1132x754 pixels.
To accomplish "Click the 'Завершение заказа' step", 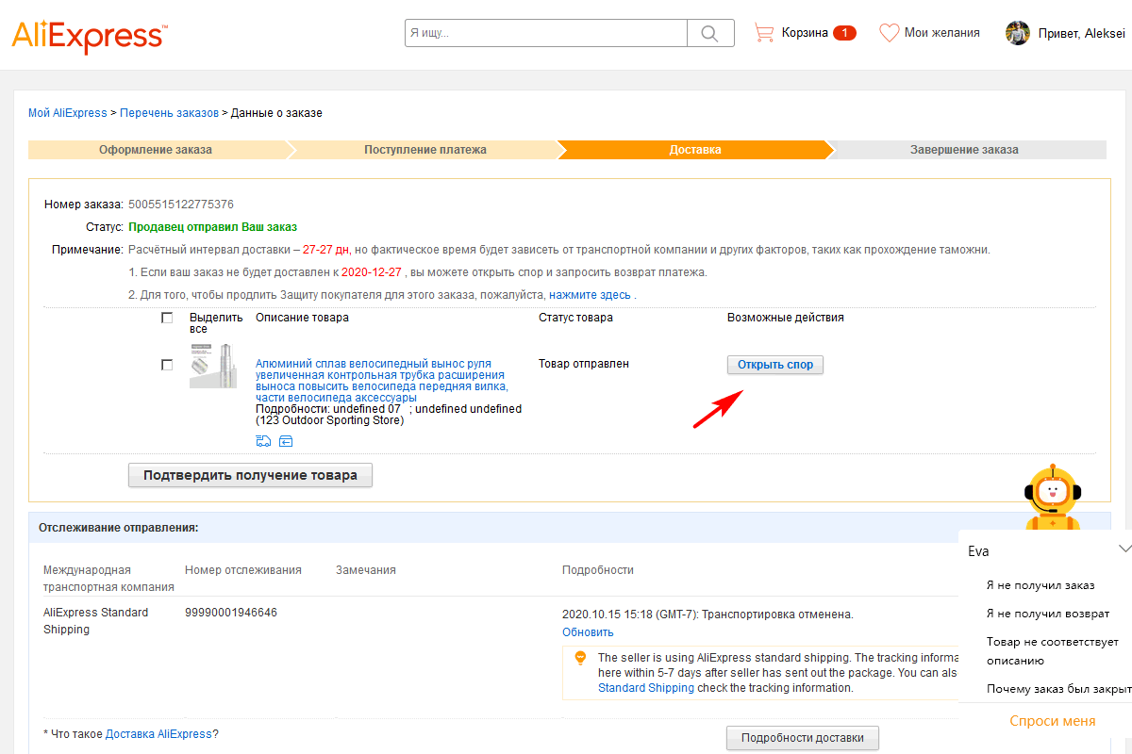I will (964, 150).
